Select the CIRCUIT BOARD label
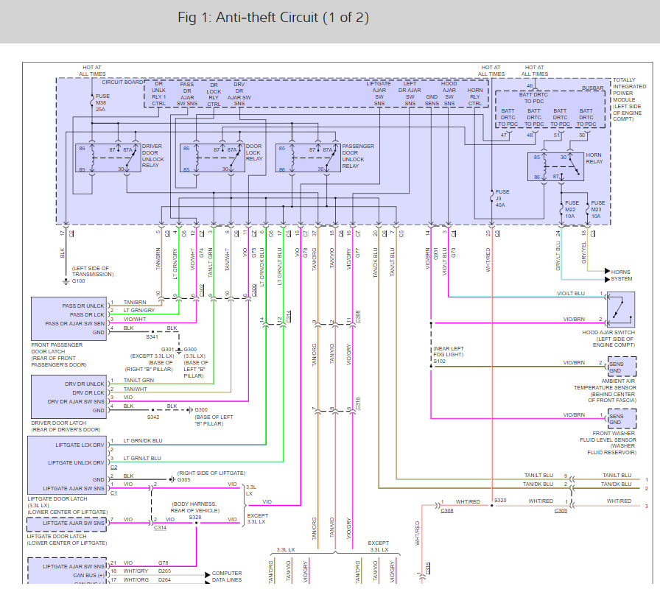Image resolution: width=660 pixels, height=589 pixels. [x=122, y=82]
